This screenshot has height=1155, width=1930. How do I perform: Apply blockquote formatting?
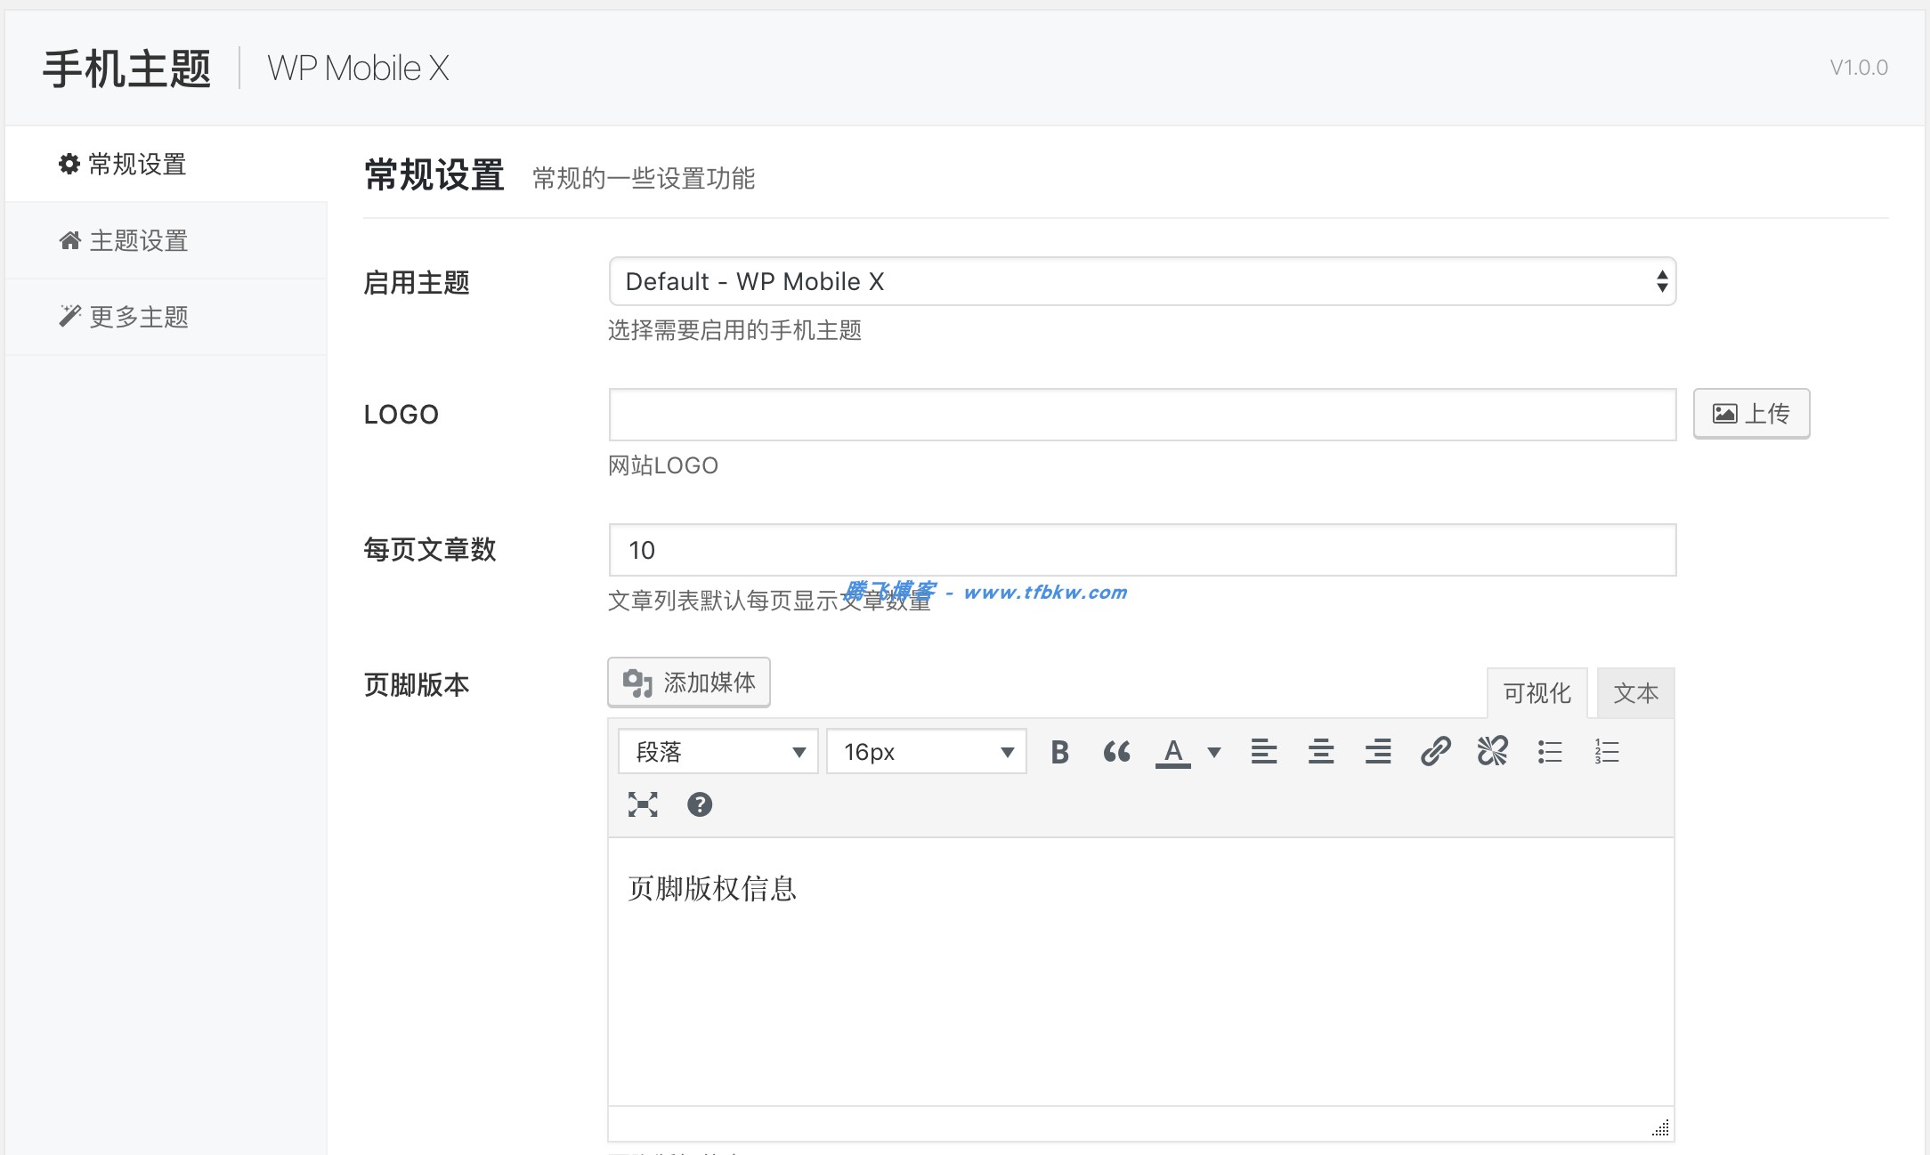(x=1116, y=752)
